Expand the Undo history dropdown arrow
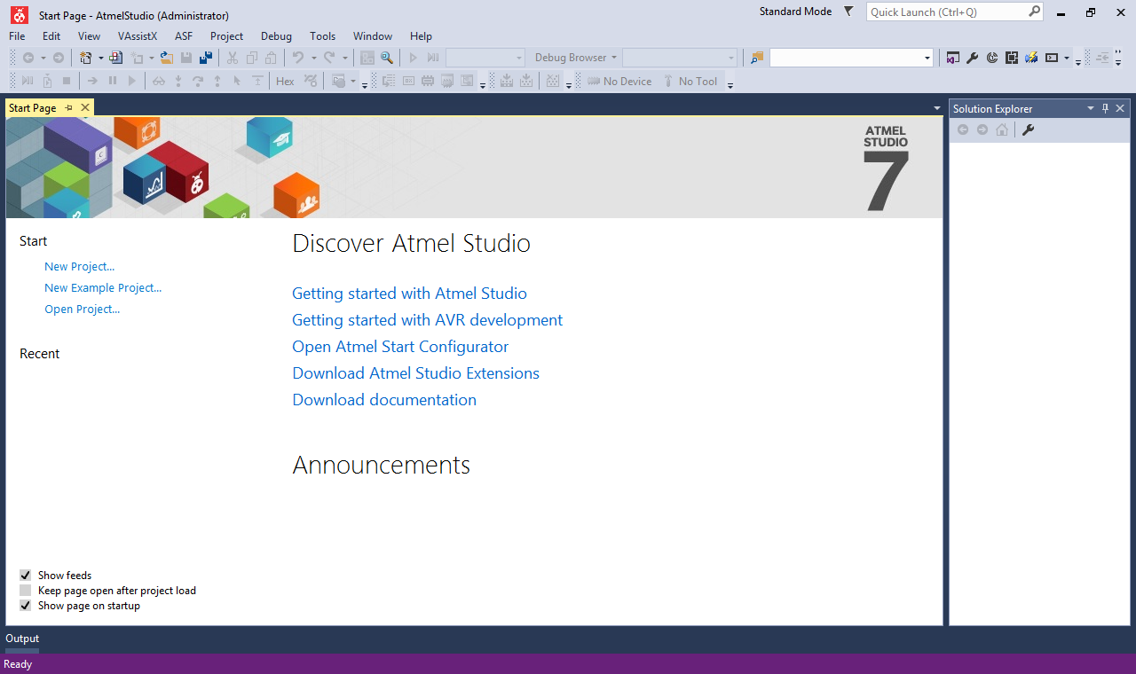Viewport: 1136px width, 674px height. [313, 58]
